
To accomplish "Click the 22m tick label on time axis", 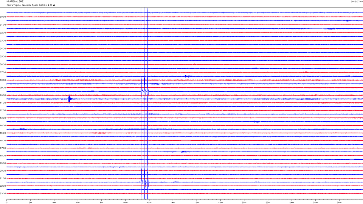I will (x=268, y=202).
